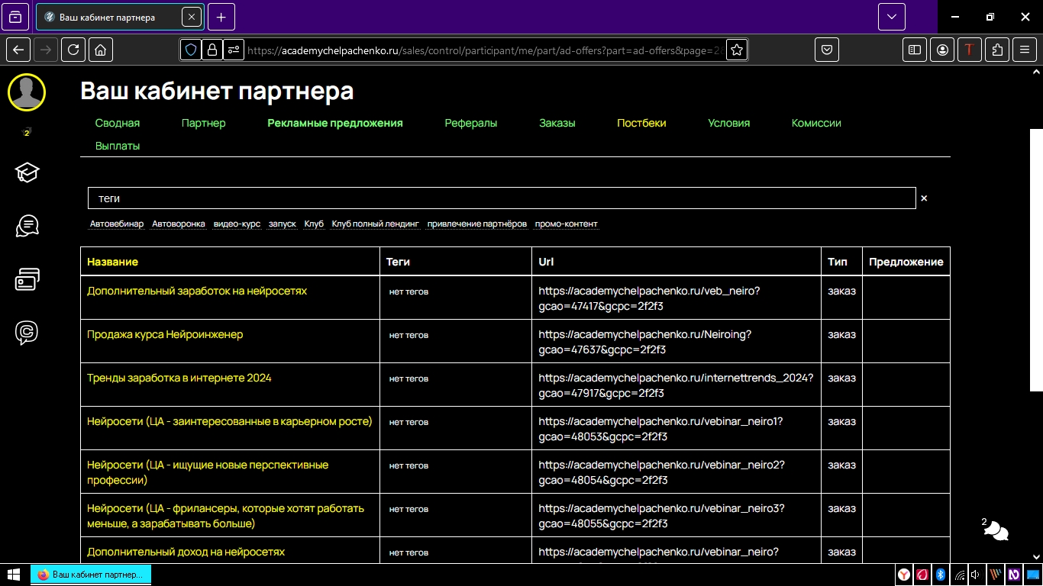Edit 'нет тегов' for Продажа курса Нейроинженер

click(408, 335)
